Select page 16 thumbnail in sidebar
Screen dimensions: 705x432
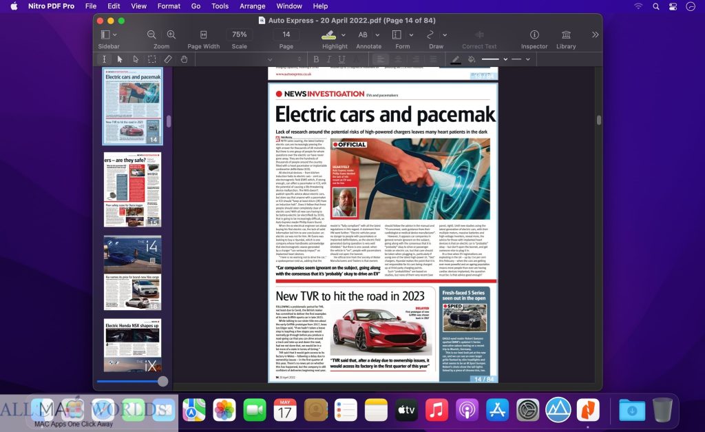pyautogui.click(x=133, y=273)
